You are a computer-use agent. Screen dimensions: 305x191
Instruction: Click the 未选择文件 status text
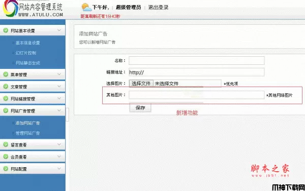coord(167,84)
